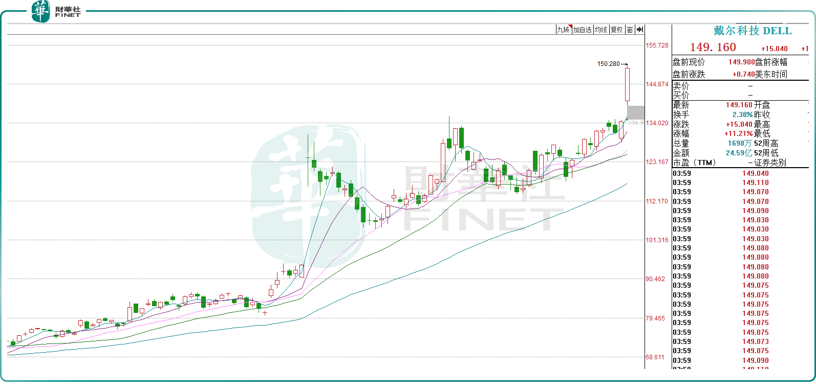Image resolution: width=816 pixels, height=392 pixels.
Task: Click the 总量 volume value 1698万
Action: (740, 143)
